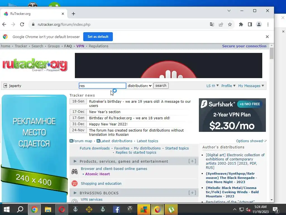Close the RuTracker.org tab

click(x=63, y=14)
